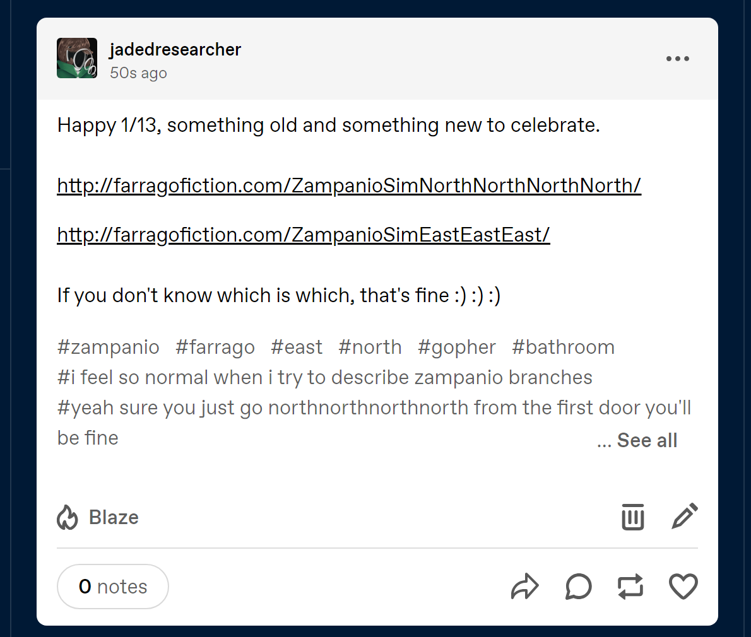Open the ZampanioSimNorthNorthNorthNorth link
751x637 pixels.
pyautogui.click(x=349, y=185)
